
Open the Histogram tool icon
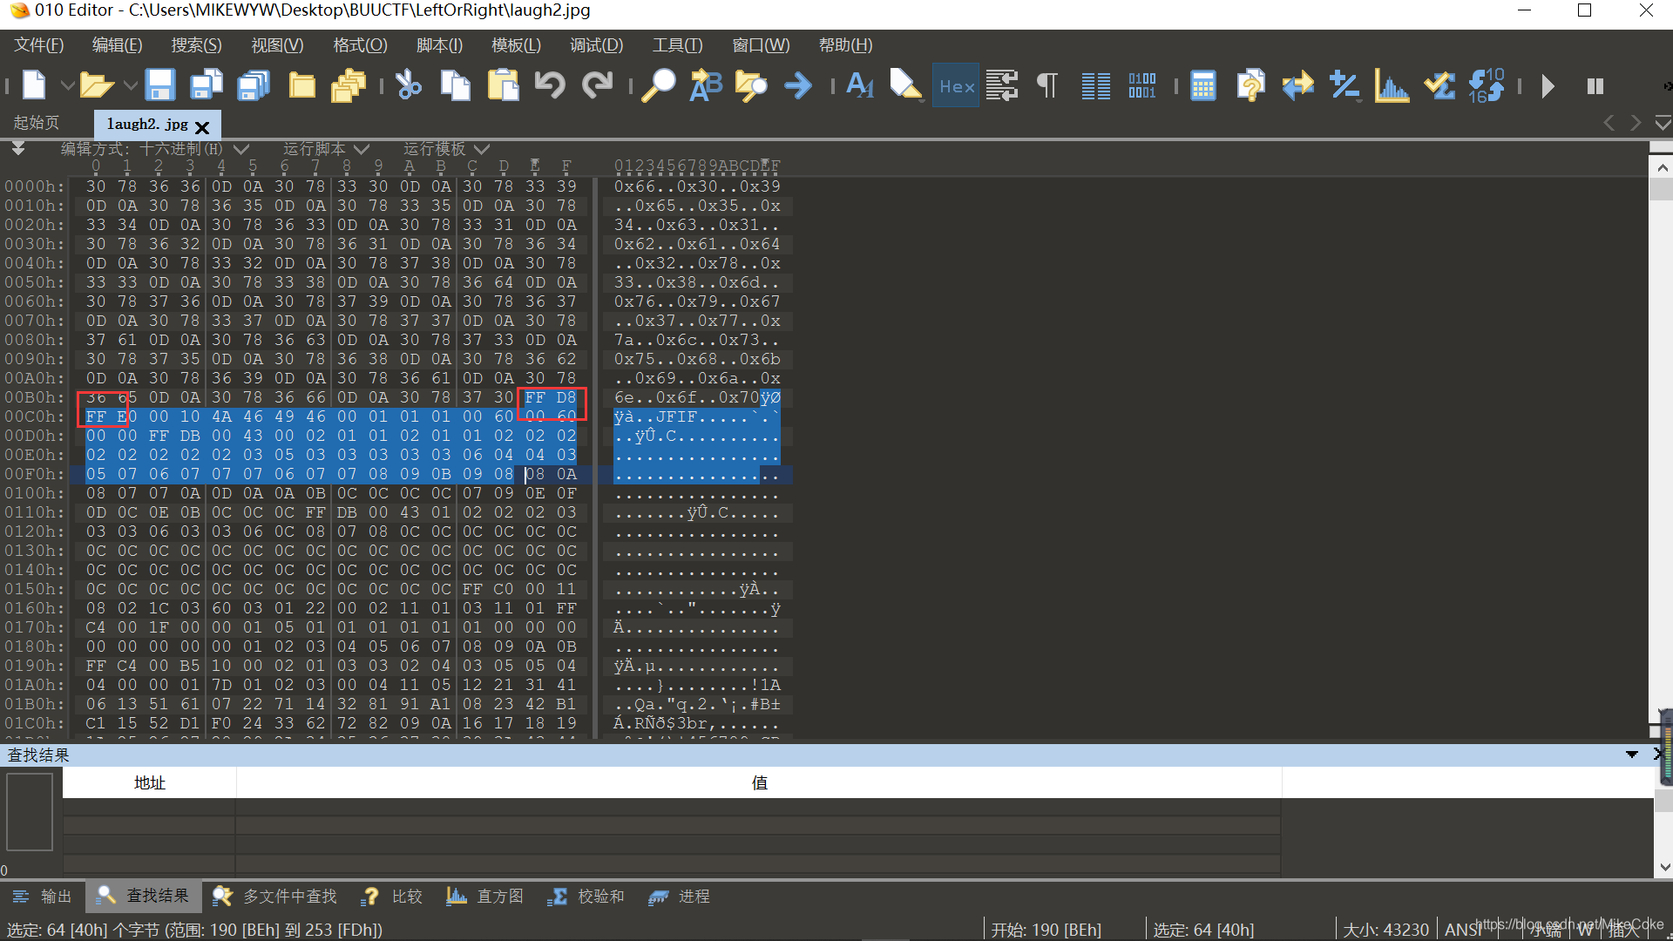tap(1392, 85)
